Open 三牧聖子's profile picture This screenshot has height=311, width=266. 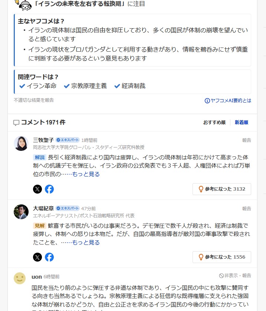click(21, 143)
